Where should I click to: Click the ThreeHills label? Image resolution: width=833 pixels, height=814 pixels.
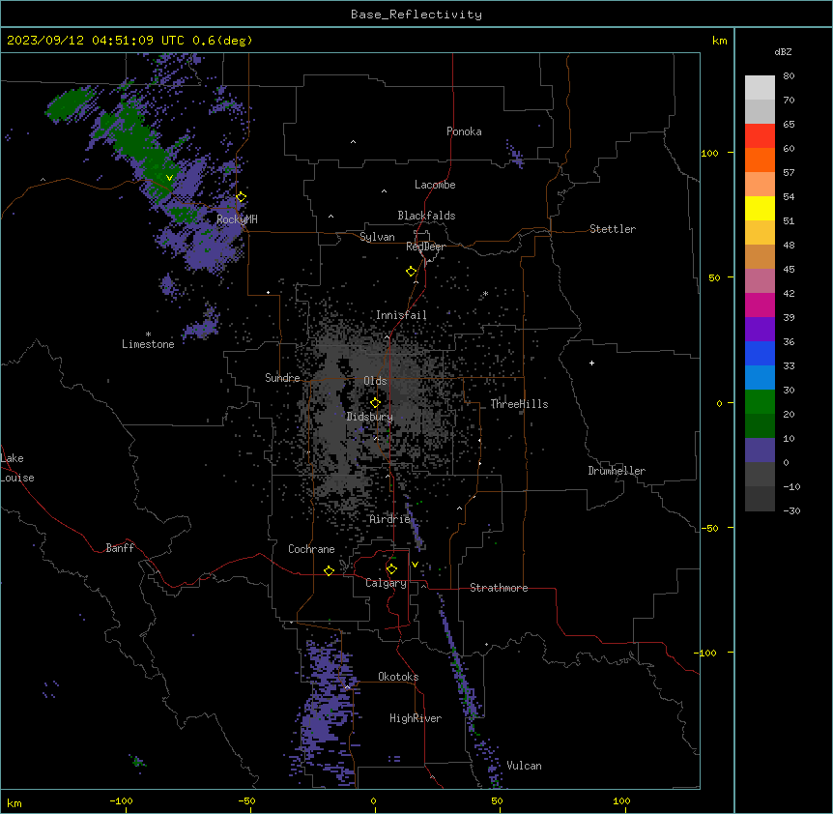(x=519, y=404)
